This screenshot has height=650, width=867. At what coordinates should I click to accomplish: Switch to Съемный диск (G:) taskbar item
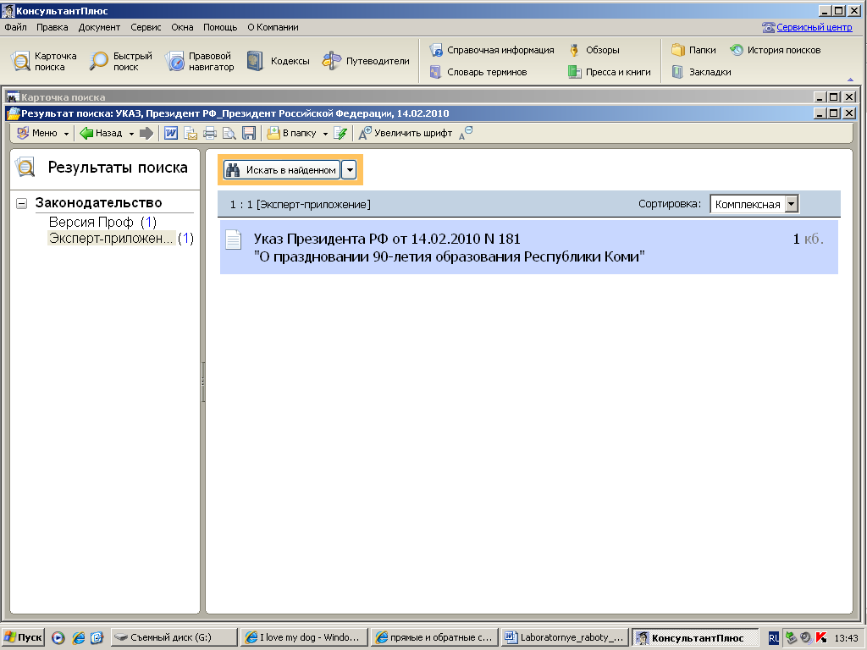[174, 637]
